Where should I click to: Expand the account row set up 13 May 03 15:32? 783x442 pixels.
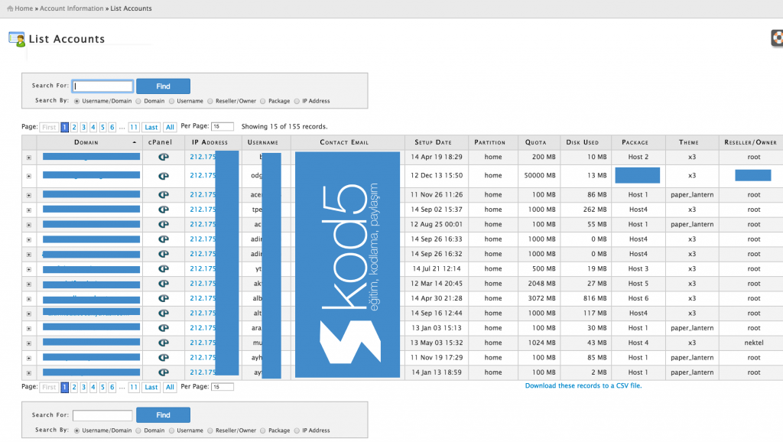pyautogui.click(x=29, y=343)
